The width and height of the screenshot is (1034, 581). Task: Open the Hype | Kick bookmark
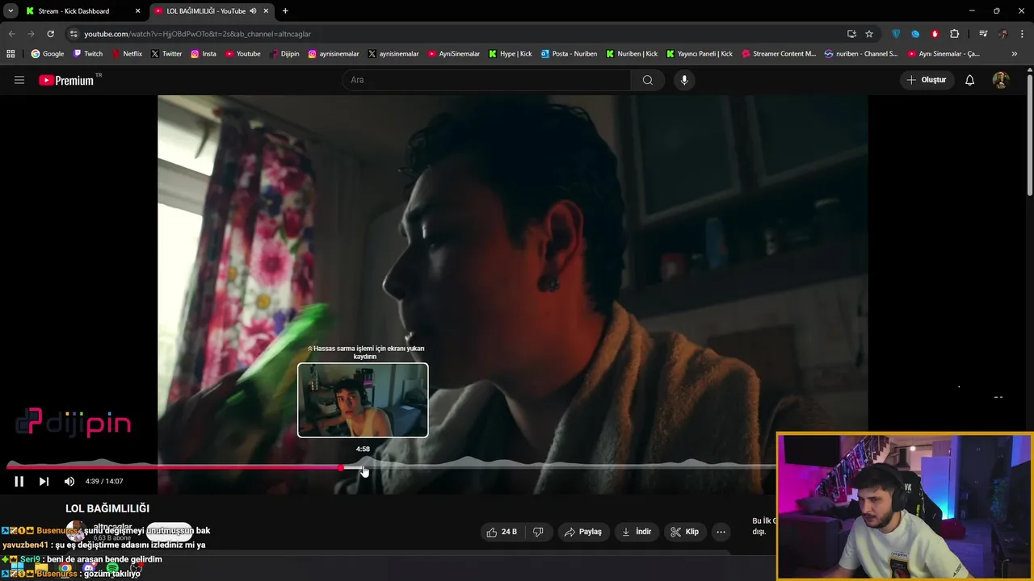tap(511, 54)
